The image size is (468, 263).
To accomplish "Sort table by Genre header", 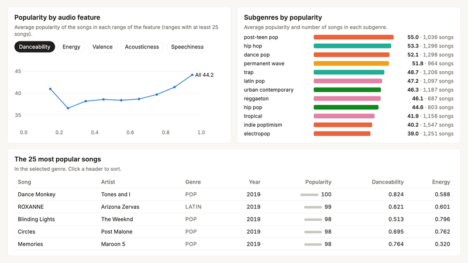I will pyautogui.click(x=193, y=182).
